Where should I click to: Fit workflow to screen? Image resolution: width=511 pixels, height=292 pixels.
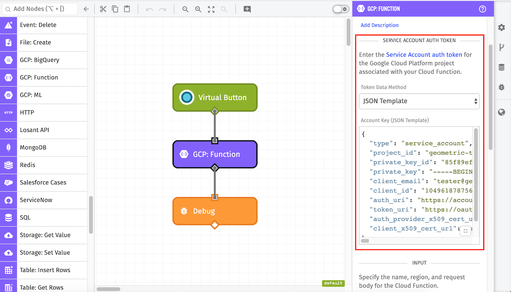(211, 9)
